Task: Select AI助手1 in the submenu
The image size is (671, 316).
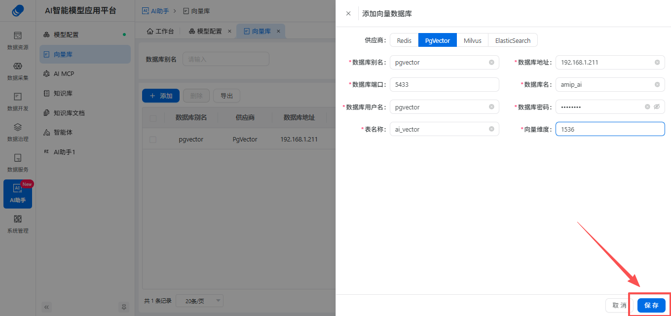Action: [85, 152]
